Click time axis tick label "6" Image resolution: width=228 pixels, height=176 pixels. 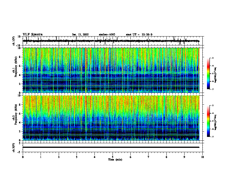click(130, 157)
